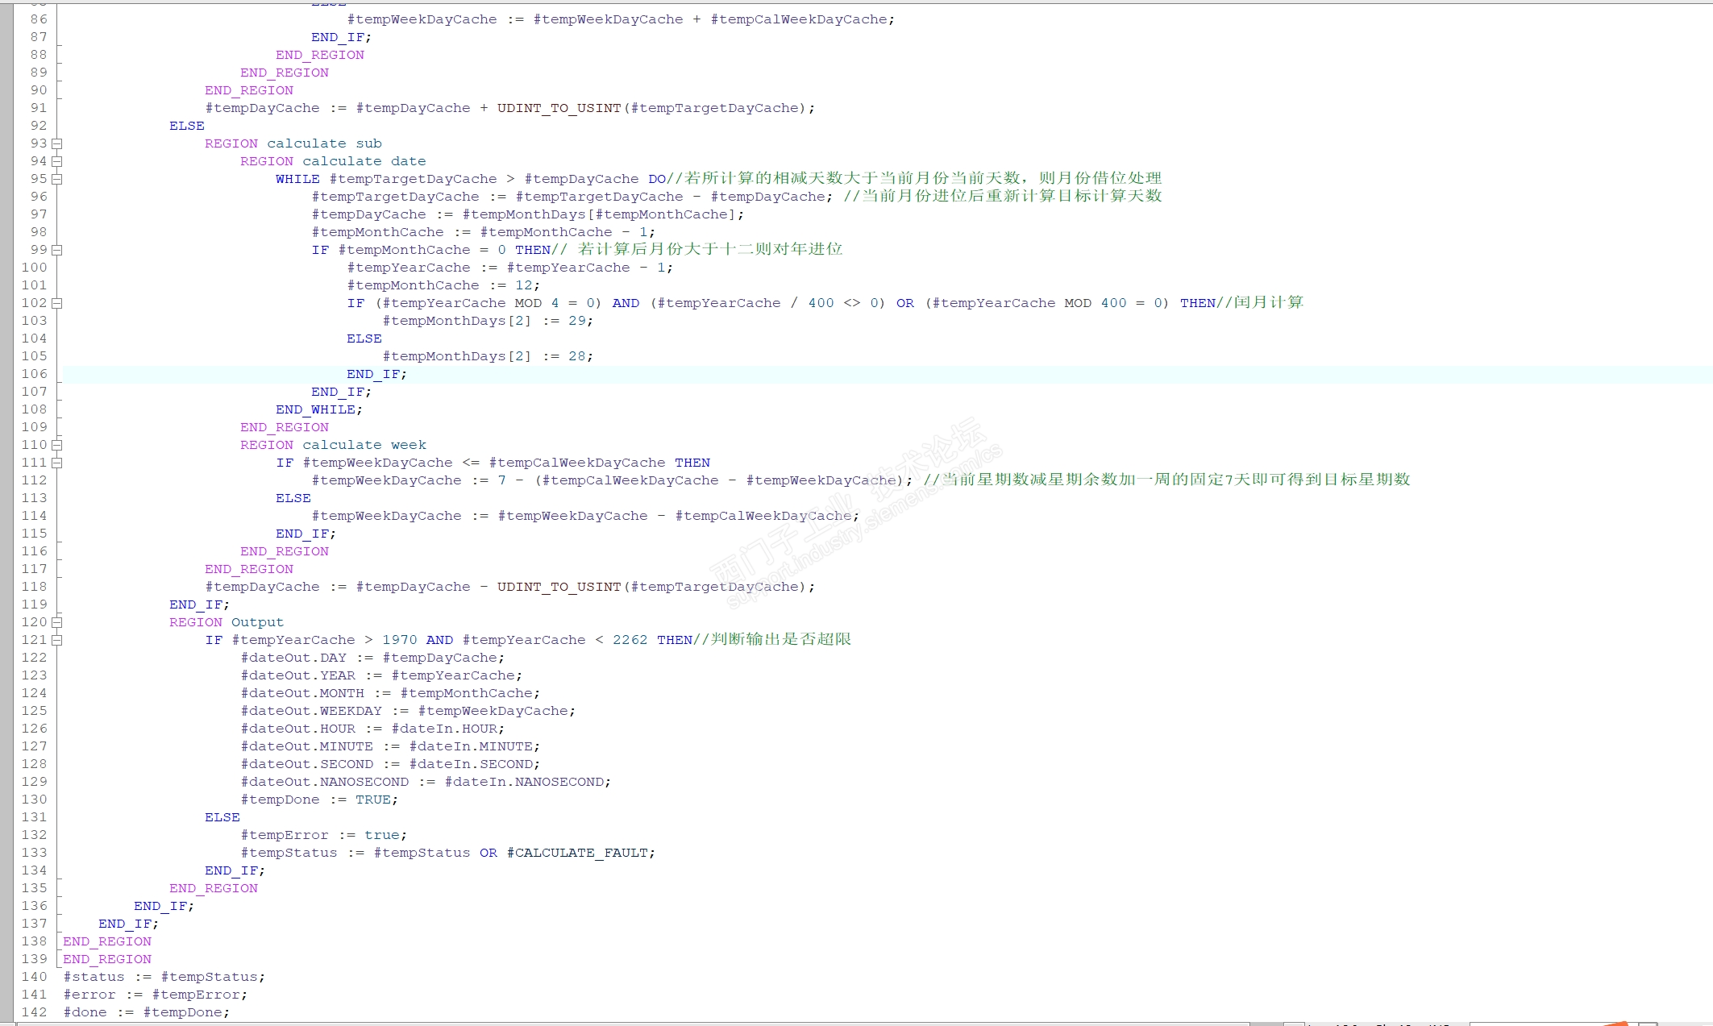
Task: Click line number 106 in the gutter
Action: click(34, 374)
